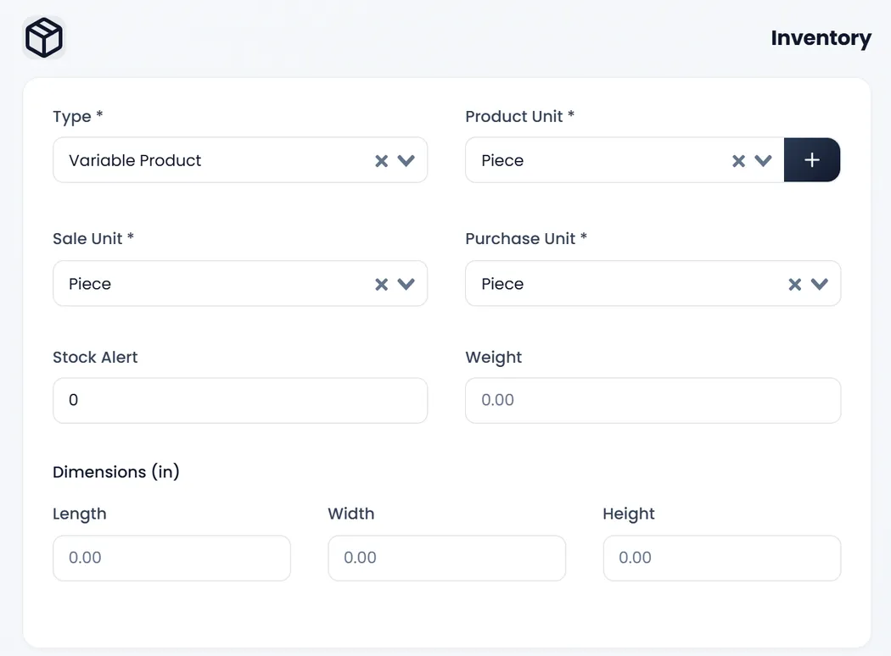Image resolution: width=891 pixels, height=656 pixels.
Task: Clear the Type selection
Action: (x=381, y=161)
